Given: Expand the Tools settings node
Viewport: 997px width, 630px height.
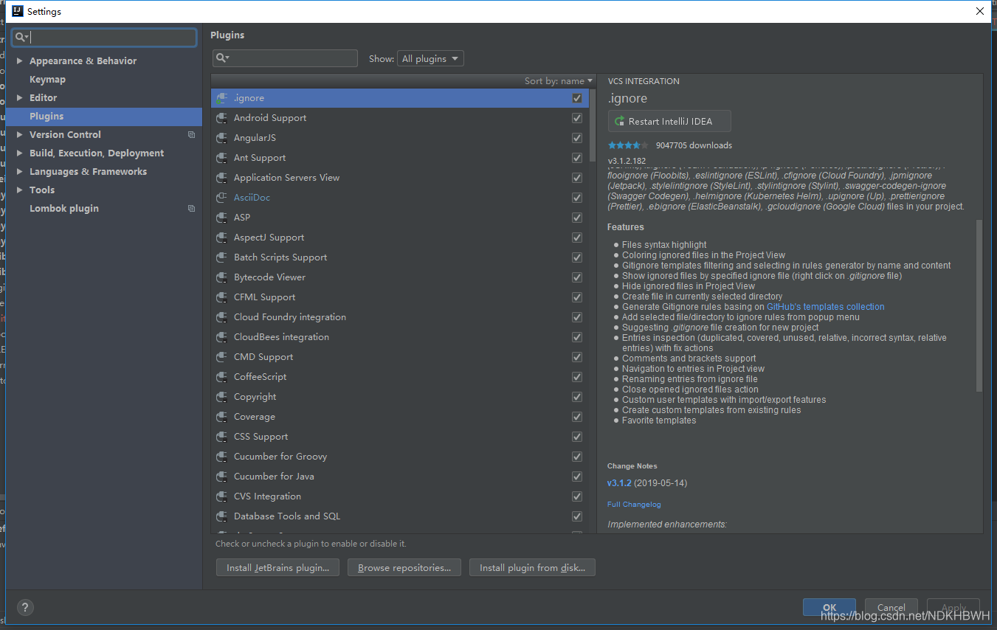Looking at the screenshot, I should tap(19, 190).
